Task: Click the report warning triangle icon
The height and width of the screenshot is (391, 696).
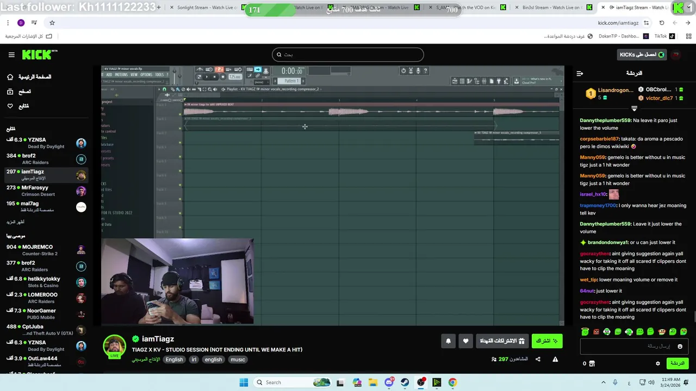Action: (555, 359)
